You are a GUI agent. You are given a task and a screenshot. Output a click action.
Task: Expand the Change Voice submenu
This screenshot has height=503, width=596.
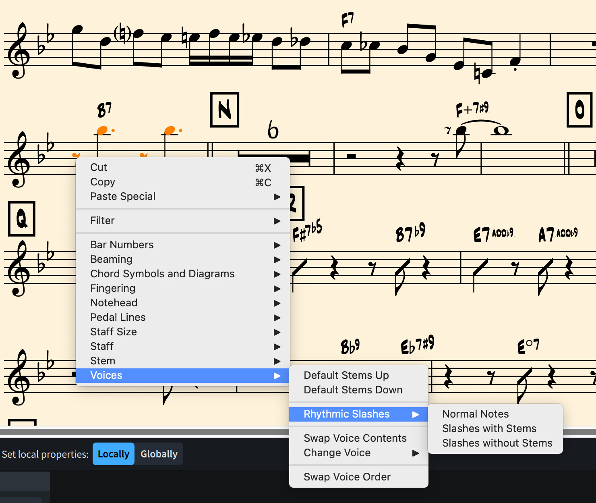337,453
